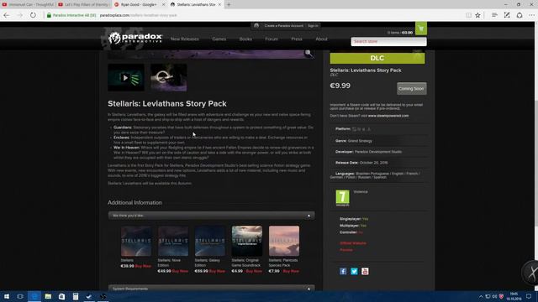Open the www.steampowered.com link
The height and width of the screenshot is (302, 538).
(388, 116)
